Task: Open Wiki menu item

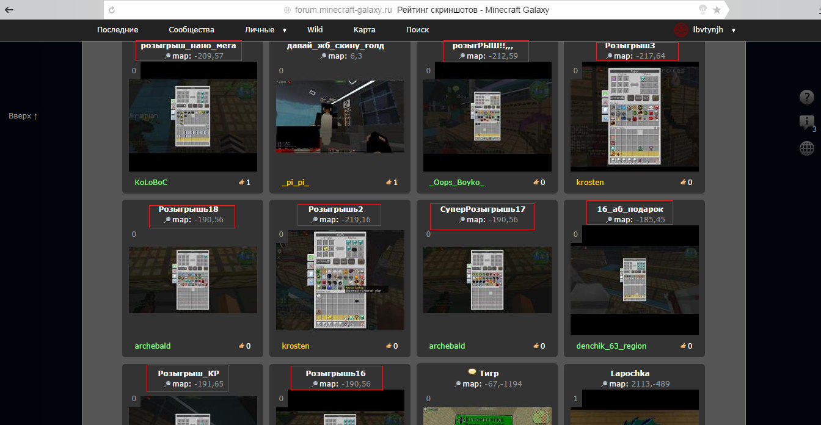Action: (x=315, y=29)
